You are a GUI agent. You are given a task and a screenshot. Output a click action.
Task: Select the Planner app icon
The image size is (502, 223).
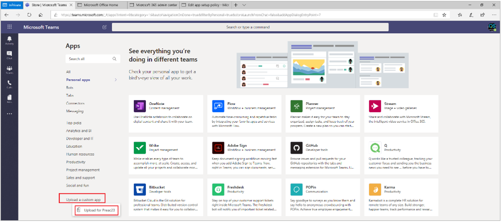coord(297,106)
